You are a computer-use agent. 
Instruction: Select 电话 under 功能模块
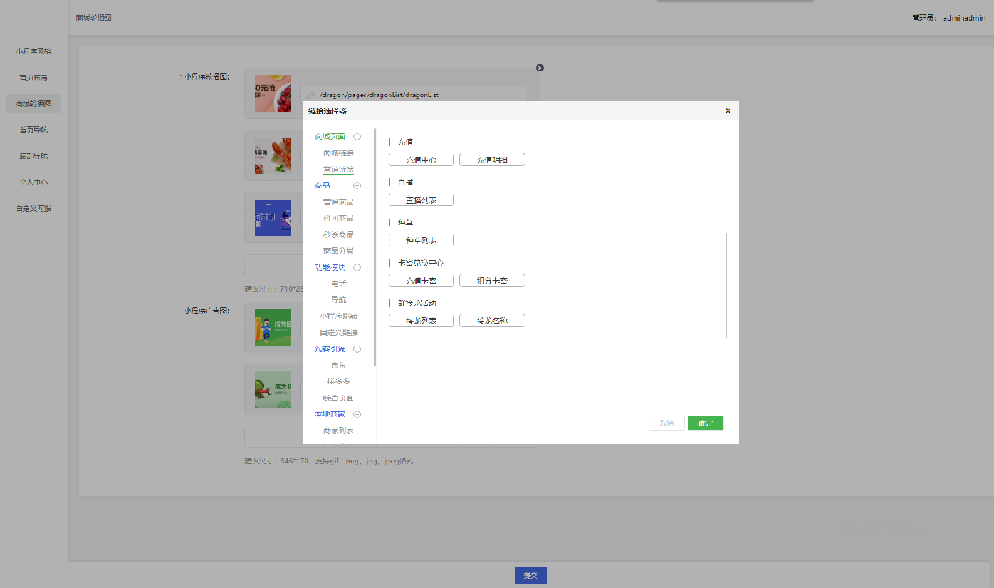pyautogui.click(x=338, y=284)
